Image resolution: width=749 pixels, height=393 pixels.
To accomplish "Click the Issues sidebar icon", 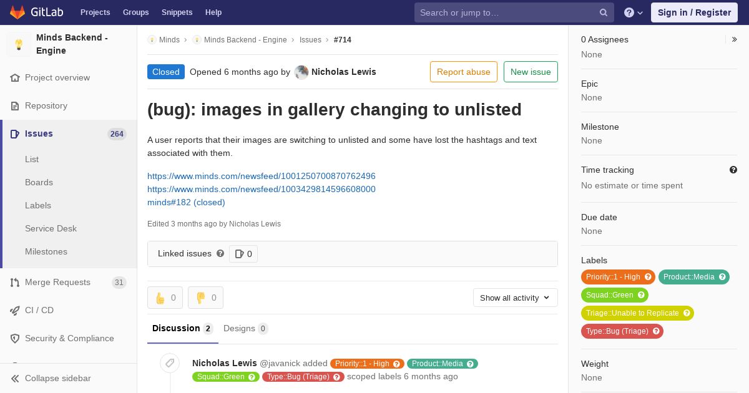I will click(15, 134).
